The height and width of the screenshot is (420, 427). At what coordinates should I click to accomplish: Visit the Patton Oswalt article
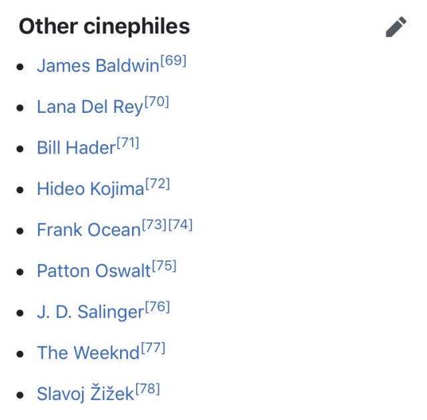[x=93, y=271]
